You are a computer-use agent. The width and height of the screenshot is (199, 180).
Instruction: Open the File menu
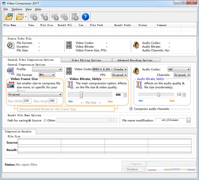tap(5, 9)
